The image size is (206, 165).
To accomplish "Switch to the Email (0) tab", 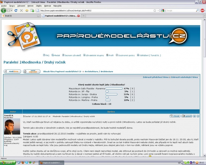I will [x=21, y=16].
